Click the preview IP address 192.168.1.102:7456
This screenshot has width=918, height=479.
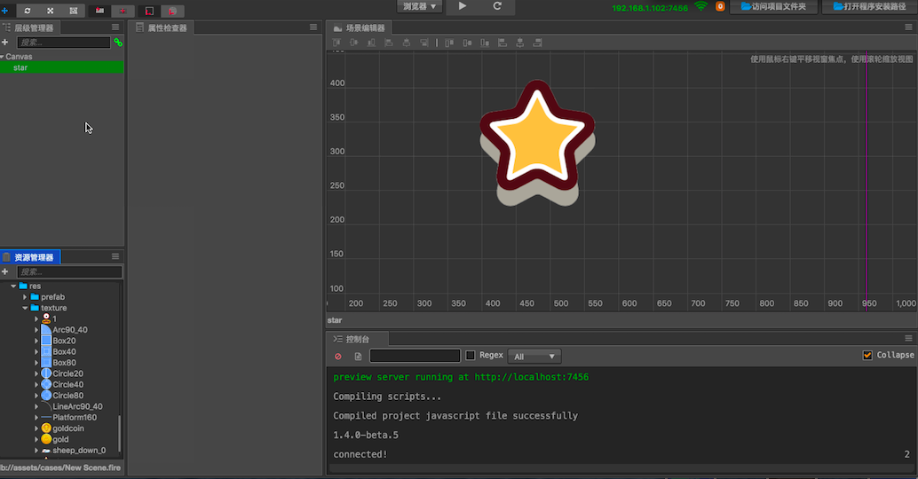pyautogui.click(x=650, y=8)
